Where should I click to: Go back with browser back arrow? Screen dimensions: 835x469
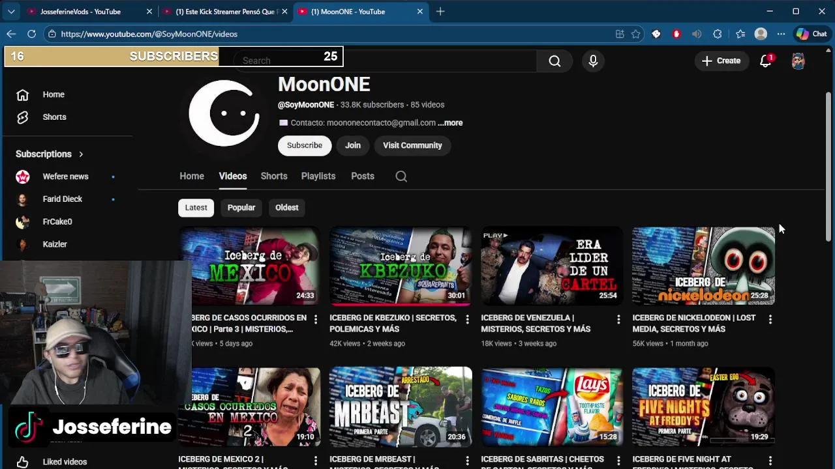coord(11,34)
